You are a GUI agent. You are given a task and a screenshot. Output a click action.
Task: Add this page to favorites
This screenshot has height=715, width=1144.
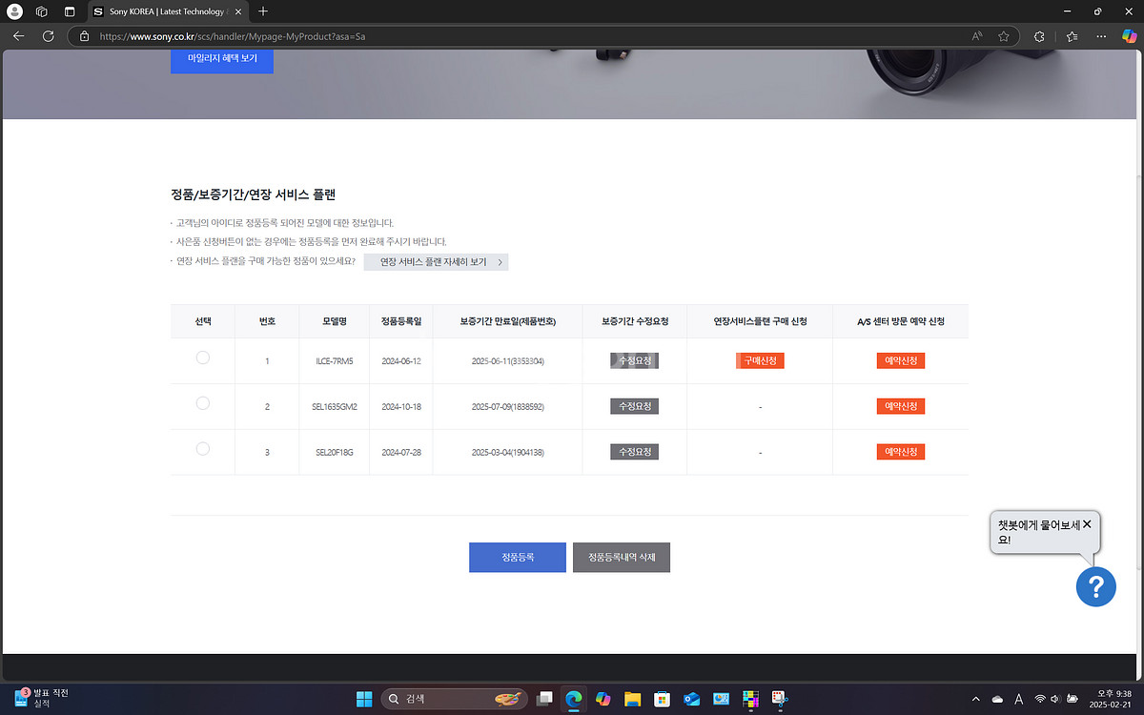point(1004,36)
